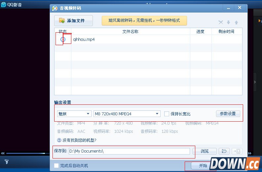Click the rewind button in QQ影音 player

click(3, 153)
